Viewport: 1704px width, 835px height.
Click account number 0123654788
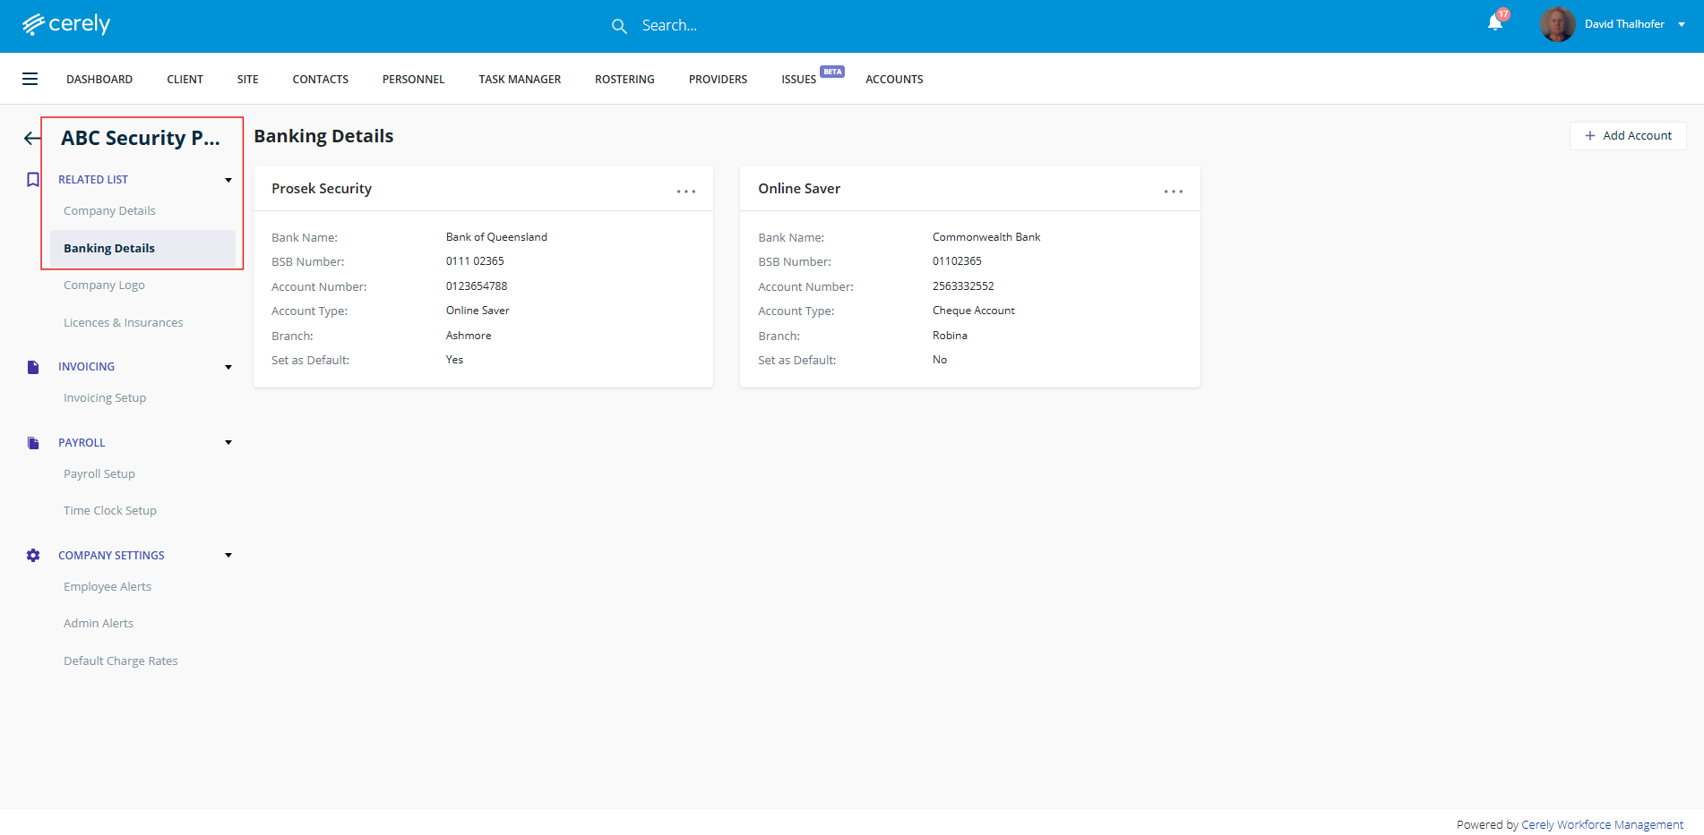point(477,286)
